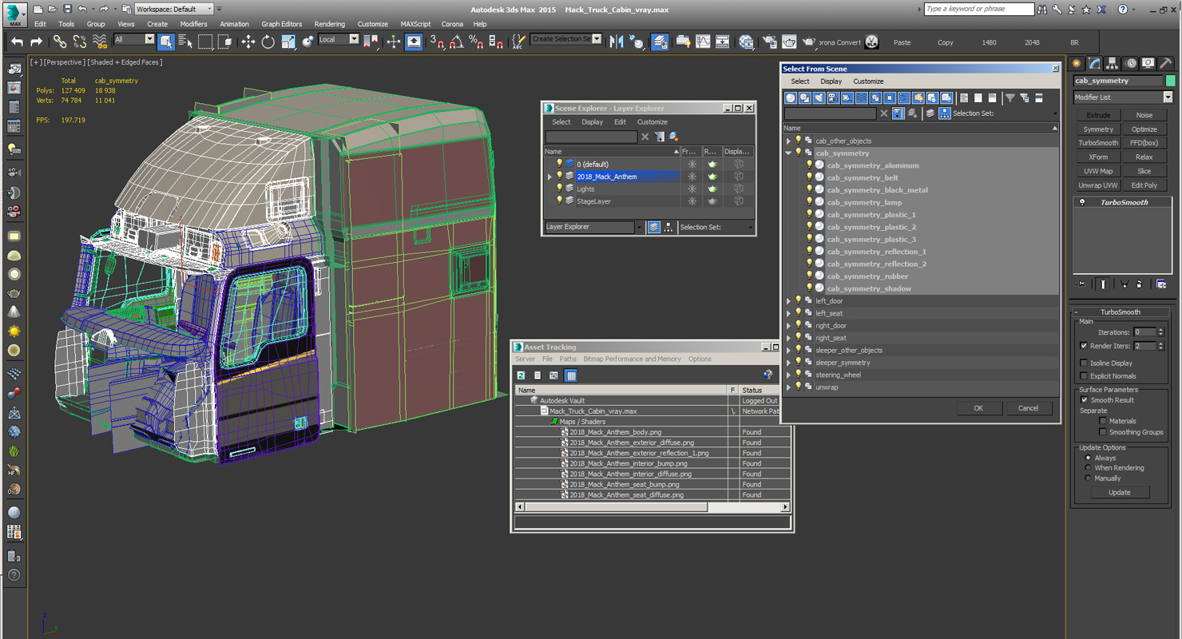Enable the Isoline Display checkbox
The height and width of the screenshot is (639, 1182).
1084,363
